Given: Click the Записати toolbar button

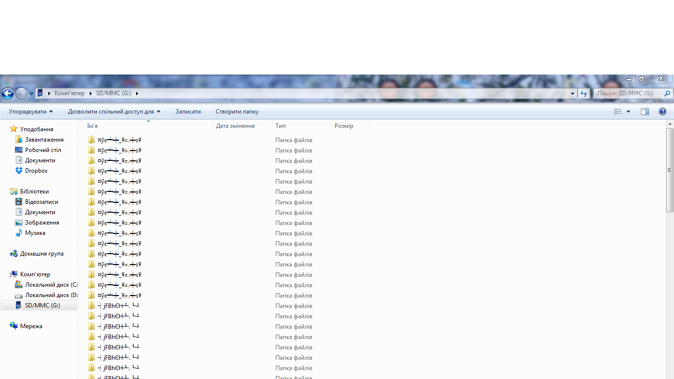Looking at the screenshot, I should coord(188,112).
